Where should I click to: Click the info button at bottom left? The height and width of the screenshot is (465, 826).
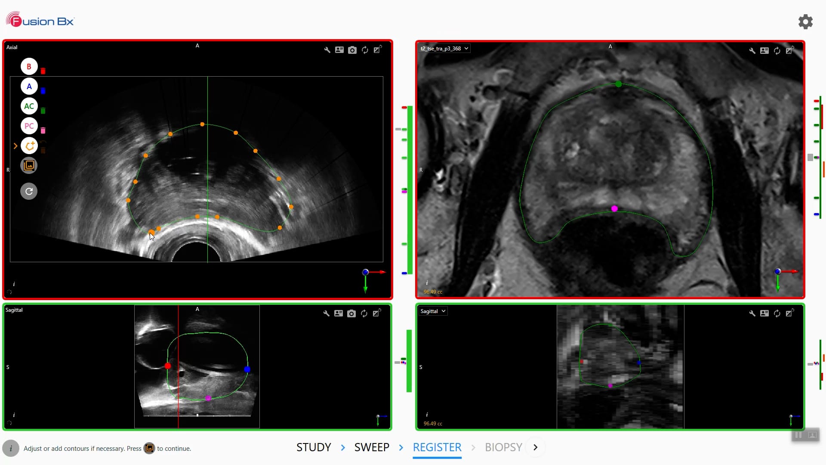click(x=11, y=448)
